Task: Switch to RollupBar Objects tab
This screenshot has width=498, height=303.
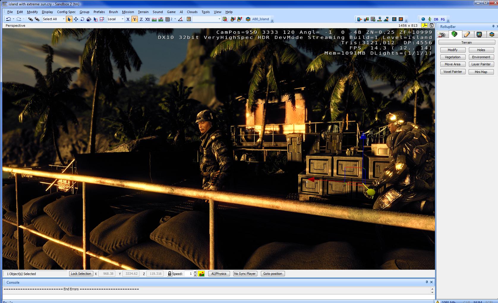Action: tap(442, 34)
